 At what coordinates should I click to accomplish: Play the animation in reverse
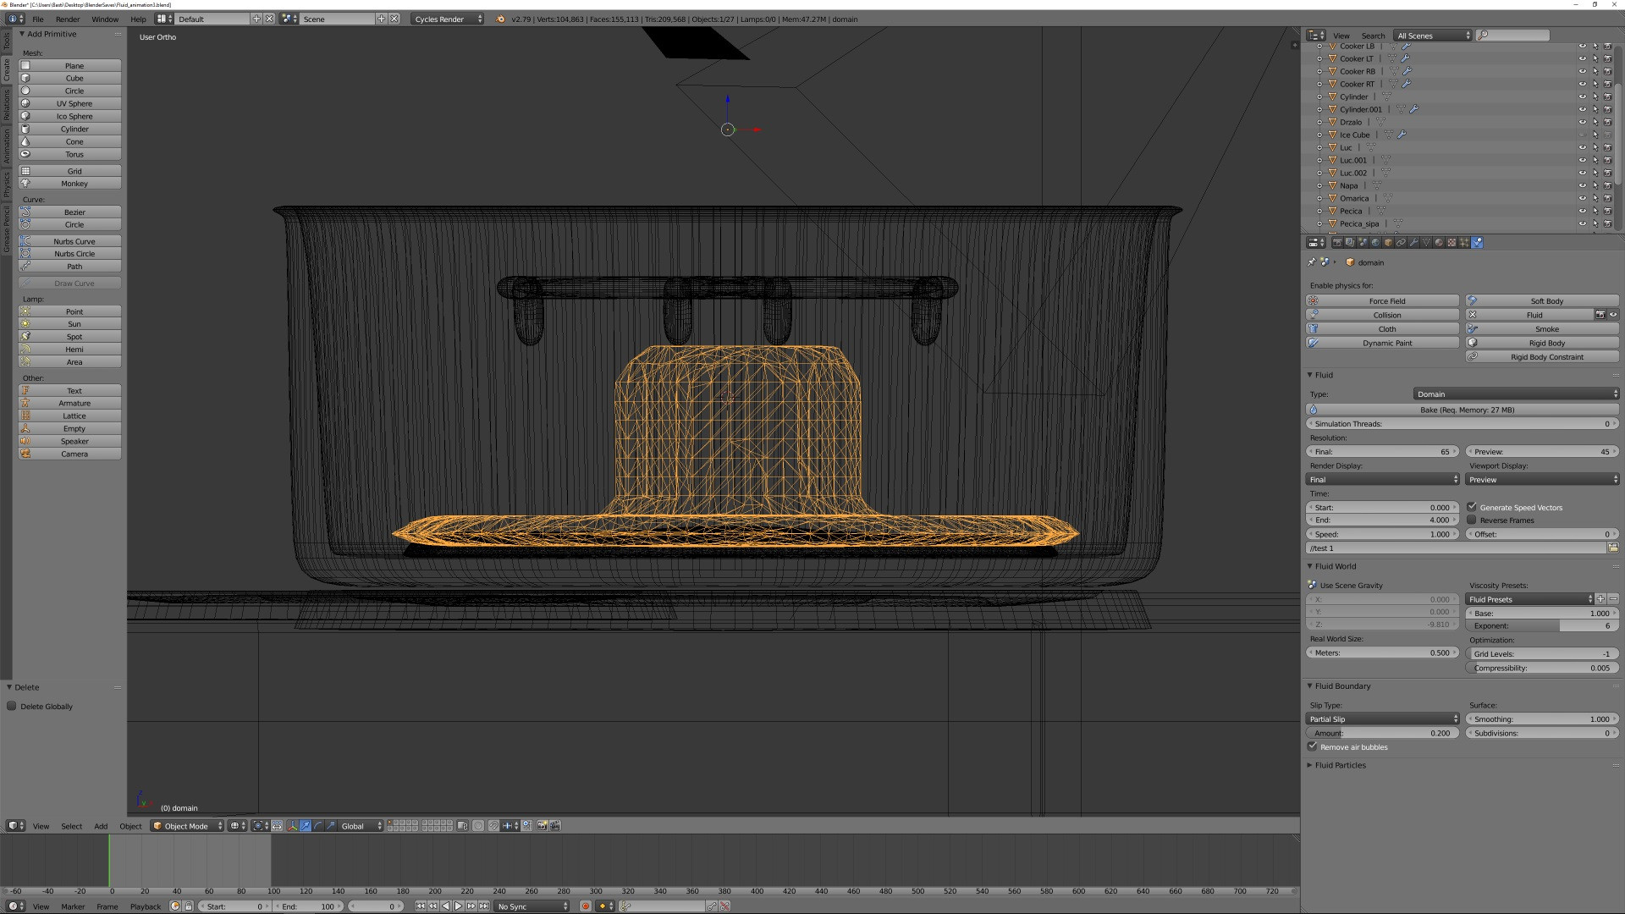pyautogui.click(x=445, y=906)
